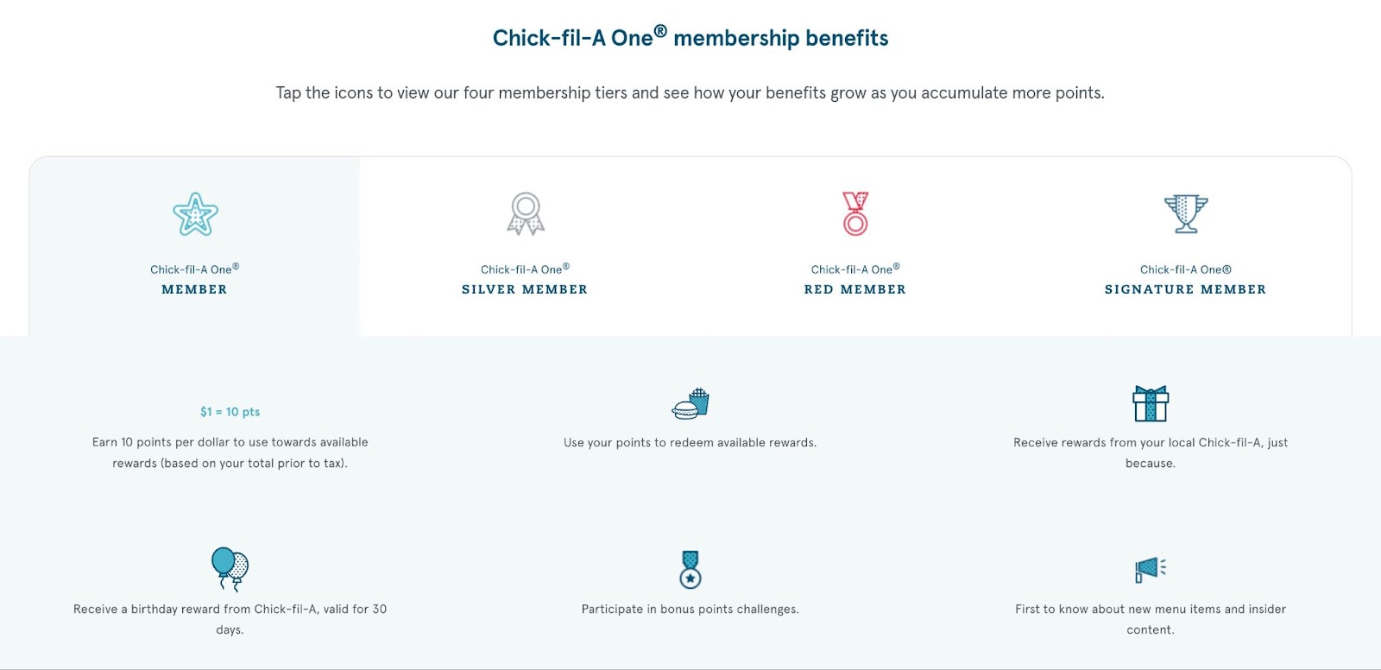Click the red medal icon
The image size is (1381, 670).
pyautogui.click(x=855, y=213)
